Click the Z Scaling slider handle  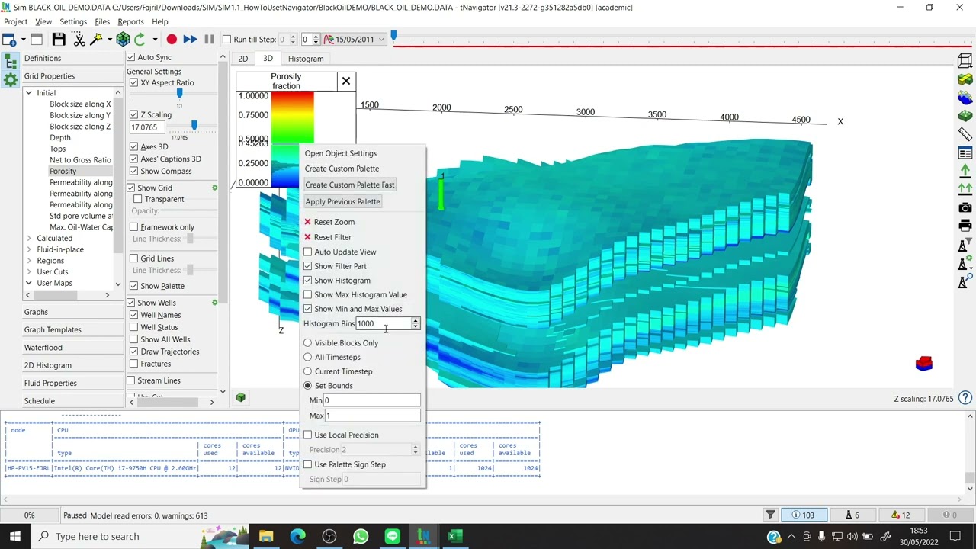coord(194,124)
